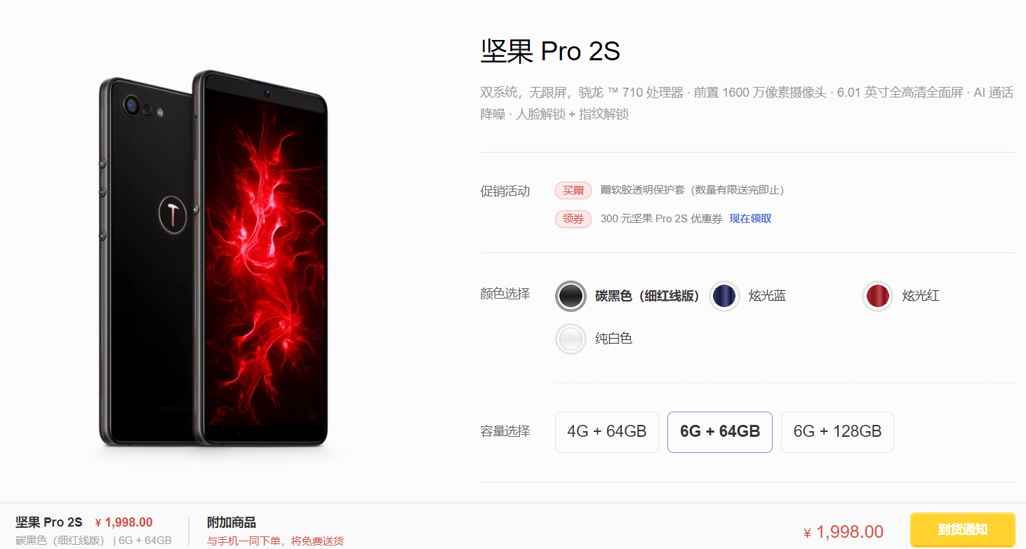Click the 附加商品 section heading

(232, 522)
